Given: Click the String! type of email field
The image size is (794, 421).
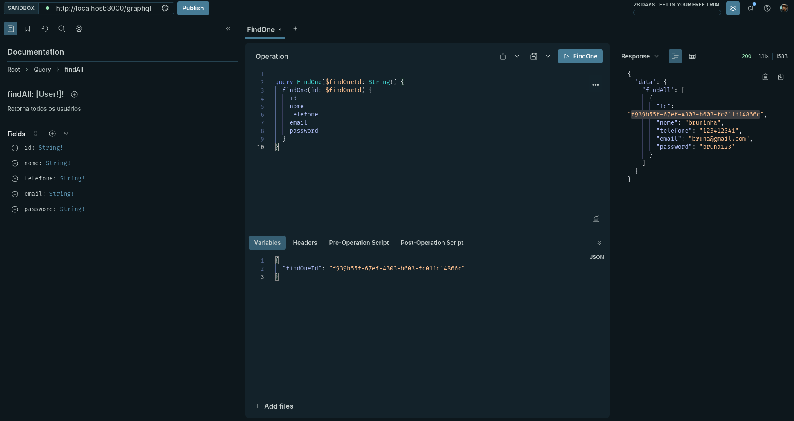Looking at the screenshot, I should coord(61,194).
